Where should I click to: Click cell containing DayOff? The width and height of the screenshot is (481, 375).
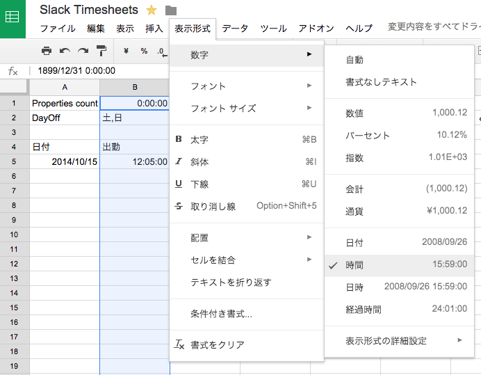(65, 118)
